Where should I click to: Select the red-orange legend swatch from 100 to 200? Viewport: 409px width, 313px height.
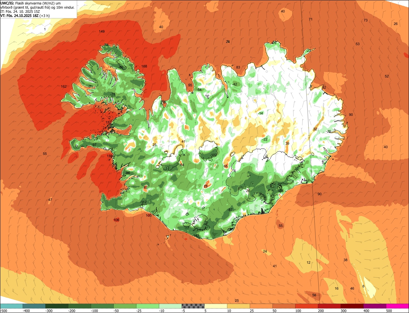click(x=306, y=306)
